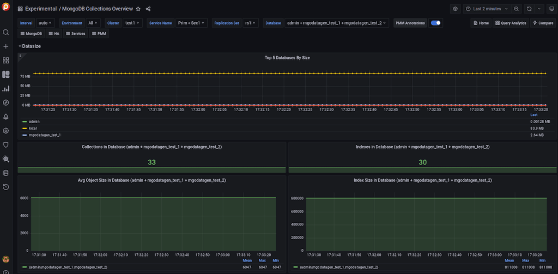
Task: Open the Environment All dropdown
Action: click(93, 23)
